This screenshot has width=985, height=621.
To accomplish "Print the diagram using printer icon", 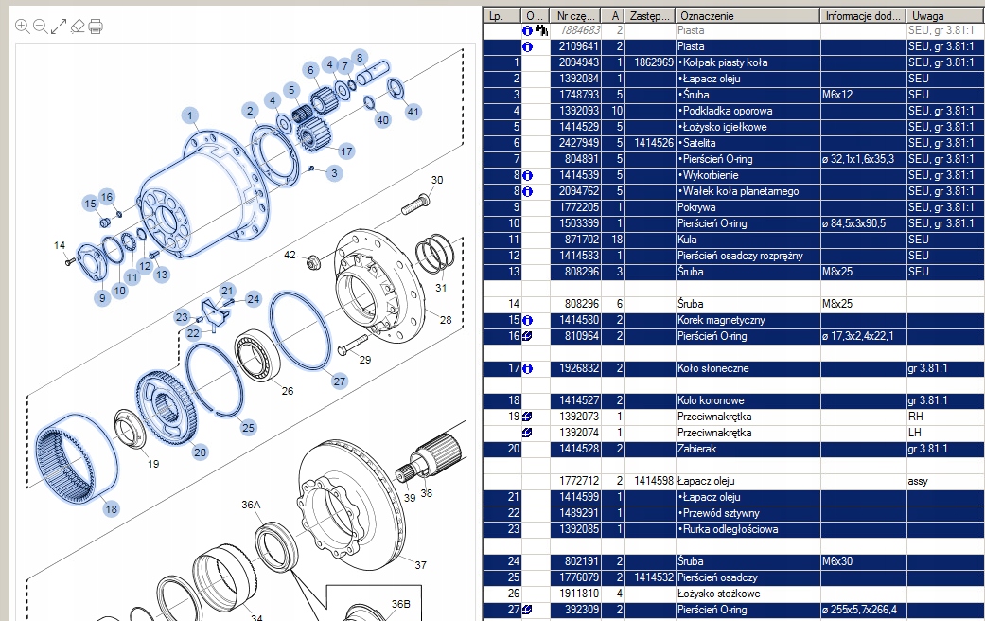I will [x=96, y=27].
